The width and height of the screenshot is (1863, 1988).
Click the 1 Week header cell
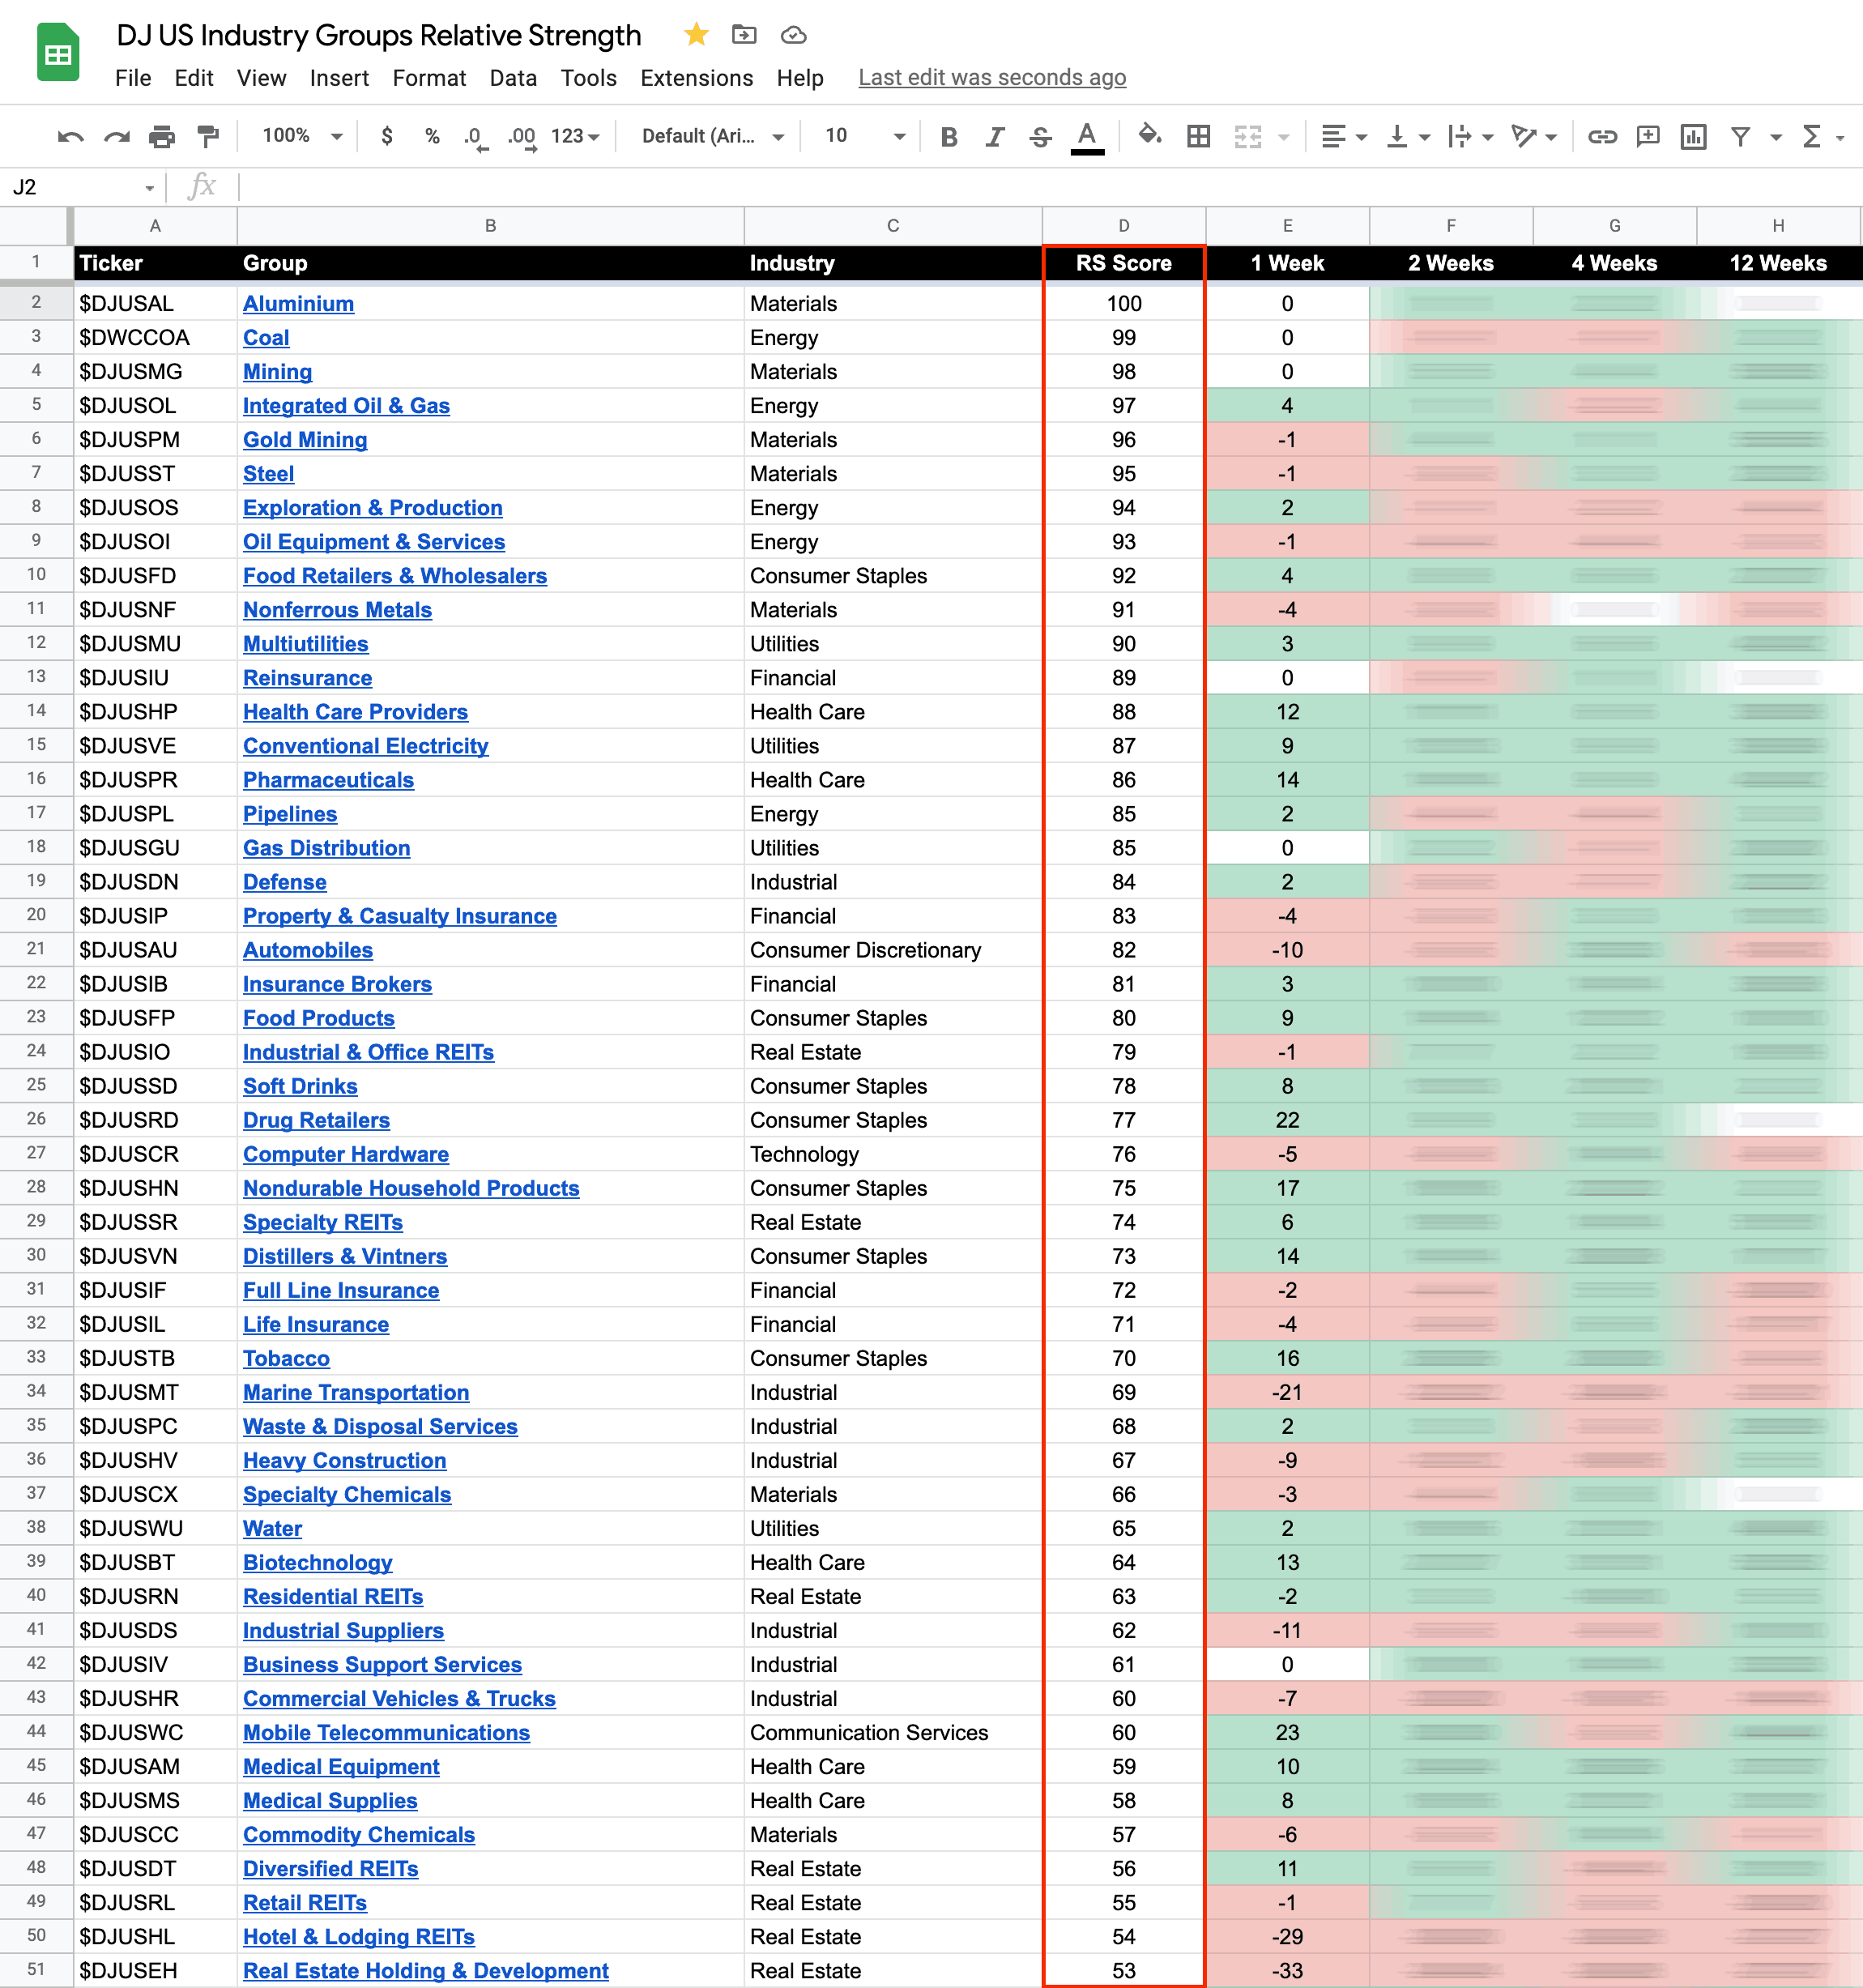(x=1287, y=263)
